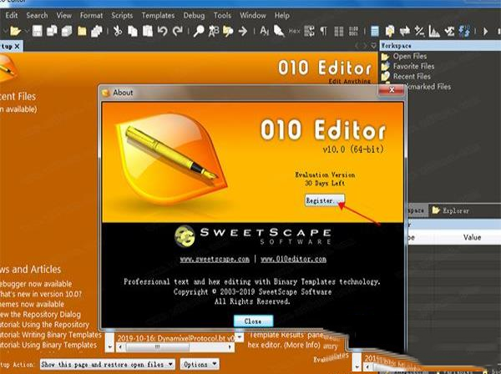
Task: Open the View menu
Action: pyautogui.click(x=64, y=15)
